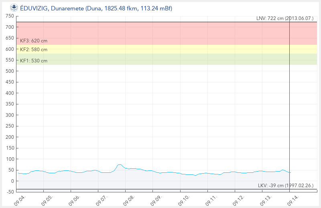Click the 09.10. date axis label

pos(184,200)
